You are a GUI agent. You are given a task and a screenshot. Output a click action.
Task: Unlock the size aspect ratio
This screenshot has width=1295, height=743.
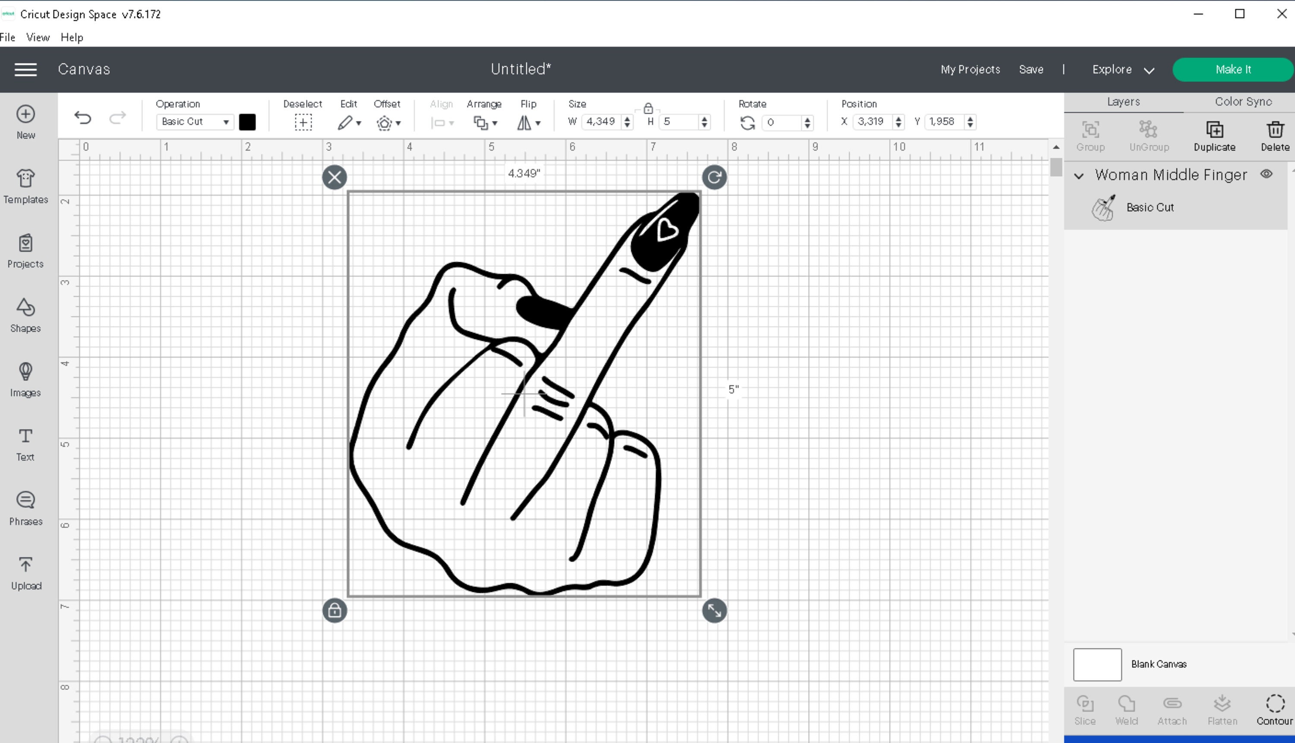648,108
